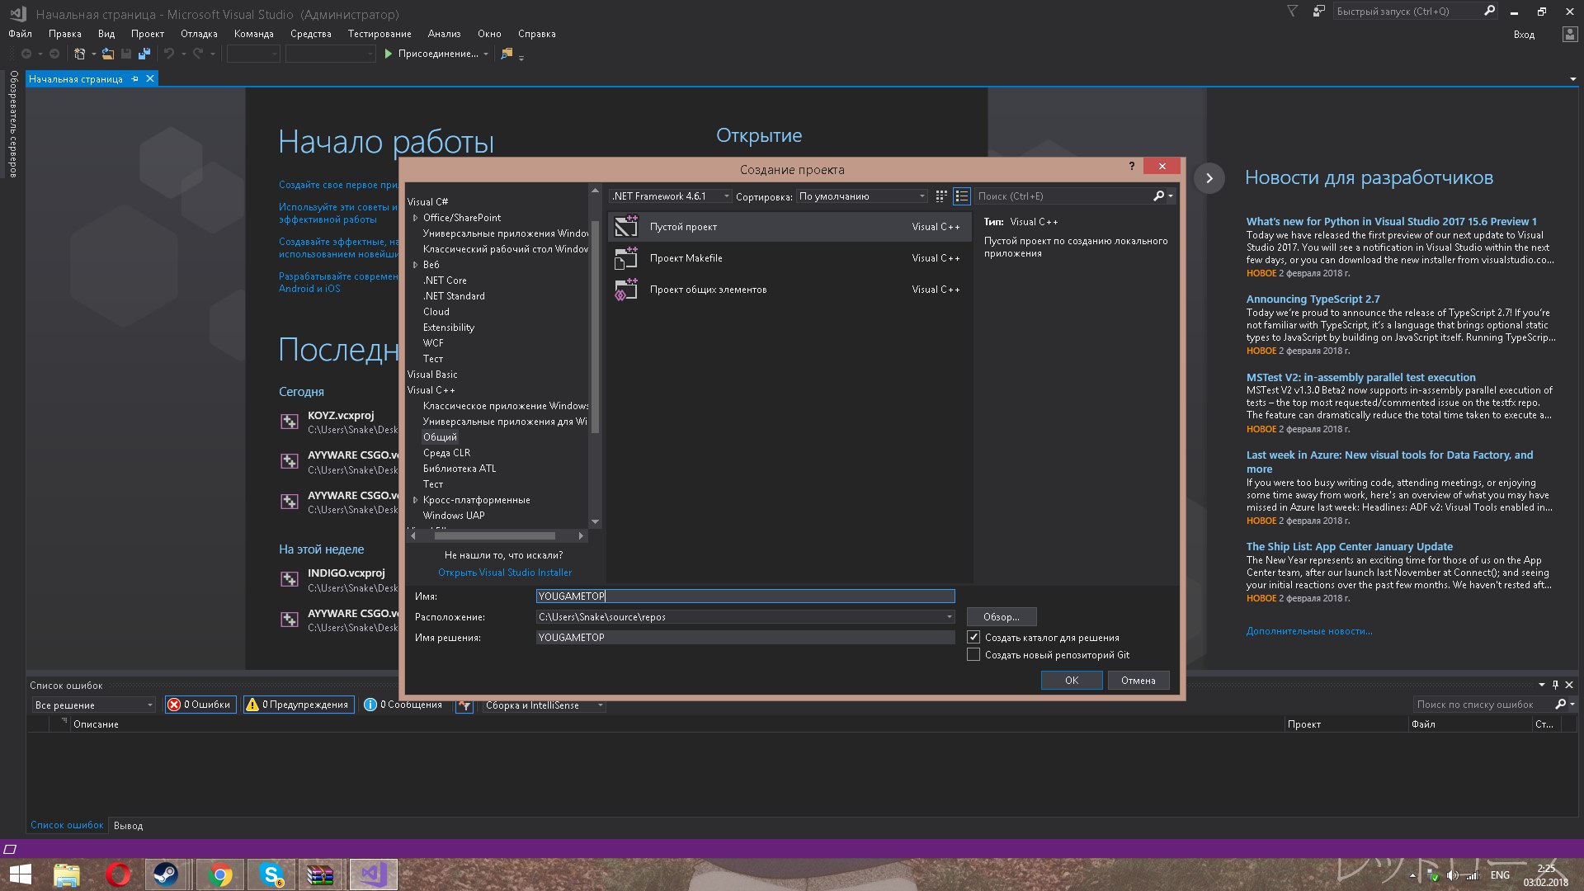Select the Пустой проект template
Image resolution: width=1584 pixels, height=891 pixels.
(789, 227)
